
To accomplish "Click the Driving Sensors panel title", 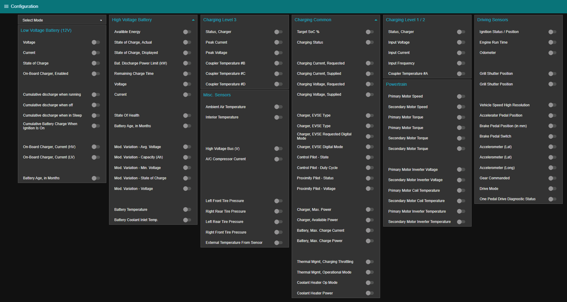I will (x=492, y=20).
